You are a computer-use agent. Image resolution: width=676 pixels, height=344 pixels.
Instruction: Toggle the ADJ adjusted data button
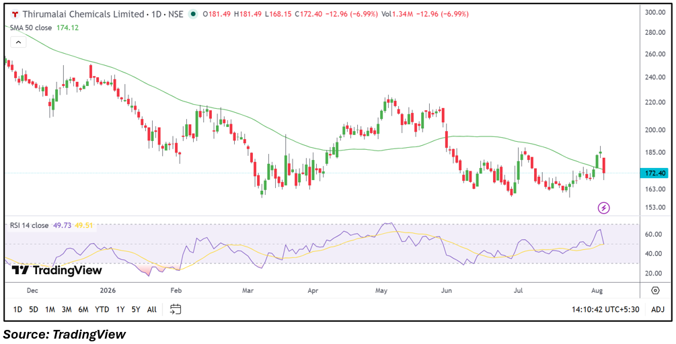(658, 309)
